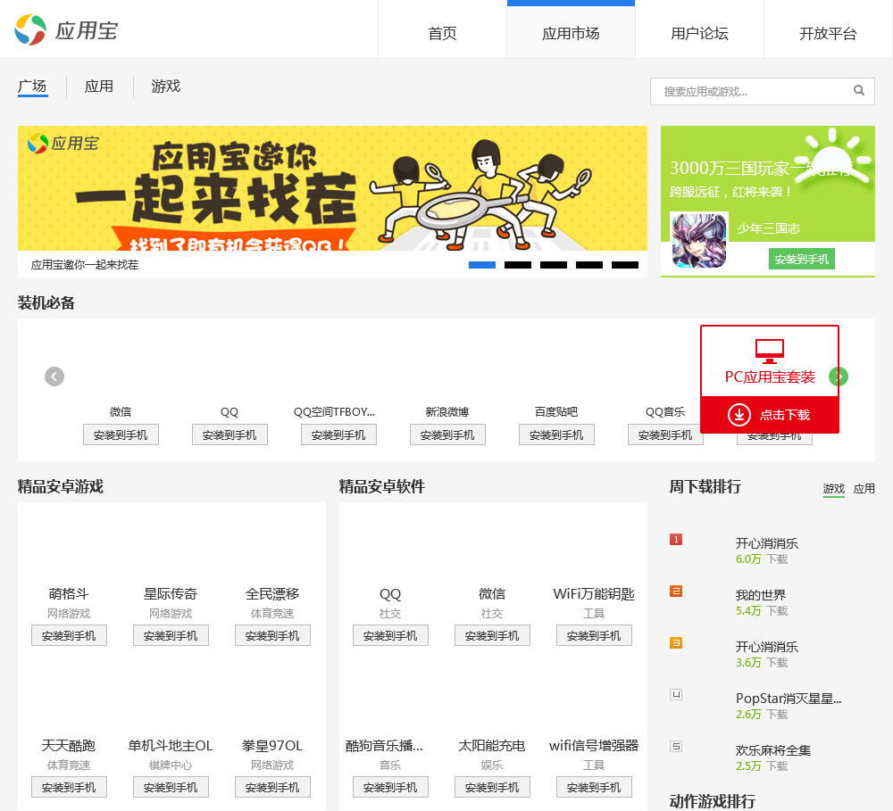Install 微信 in 精品安卓软件 section
This screenshot has height=811, width=893.
pos(492,635)
